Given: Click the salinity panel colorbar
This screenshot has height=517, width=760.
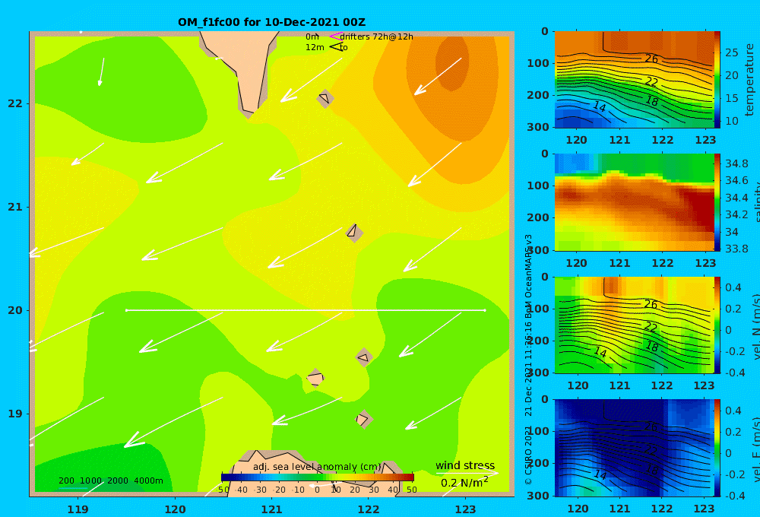Looking at the screenshot, I should pos(717,202).
